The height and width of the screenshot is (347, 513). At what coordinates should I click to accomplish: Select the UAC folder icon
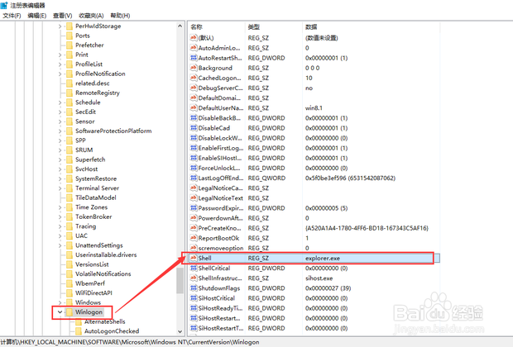click(70, 236)
